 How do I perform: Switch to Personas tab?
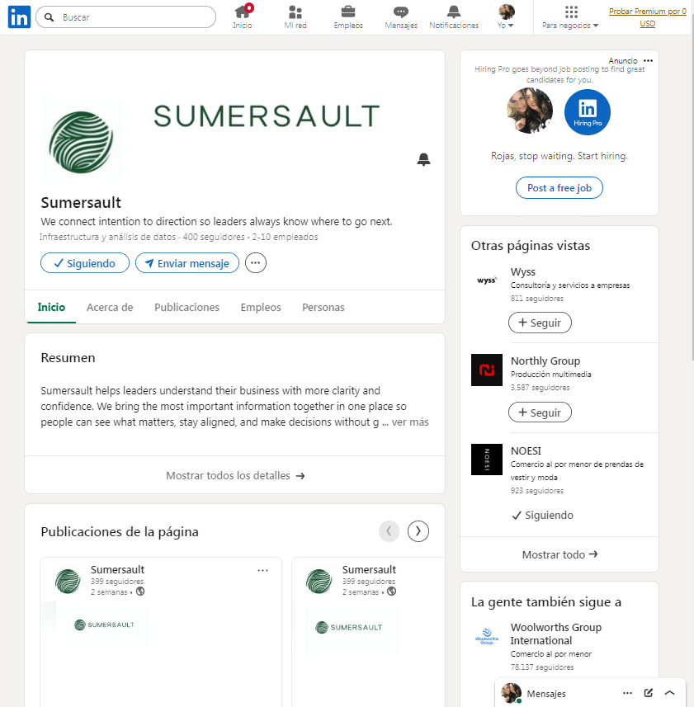323,307
